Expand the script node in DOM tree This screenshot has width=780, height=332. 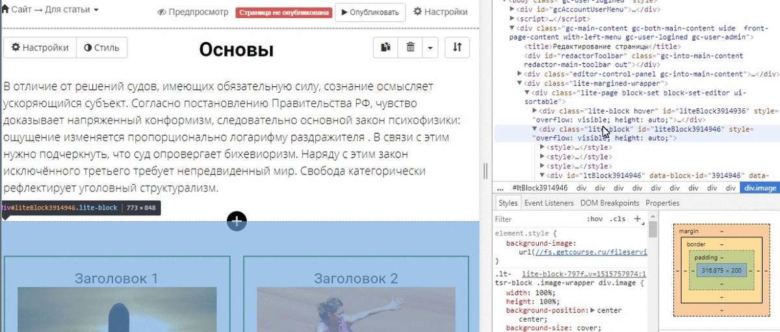[x=512, y=19]
